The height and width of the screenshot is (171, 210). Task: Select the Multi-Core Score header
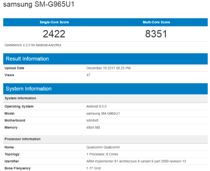[156, 22]
